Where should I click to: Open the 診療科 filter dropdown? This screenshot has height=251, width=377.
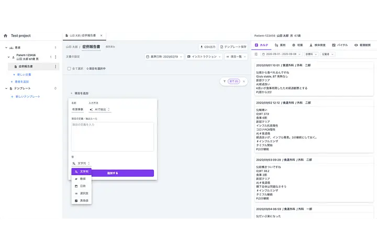tap(309, 54)
